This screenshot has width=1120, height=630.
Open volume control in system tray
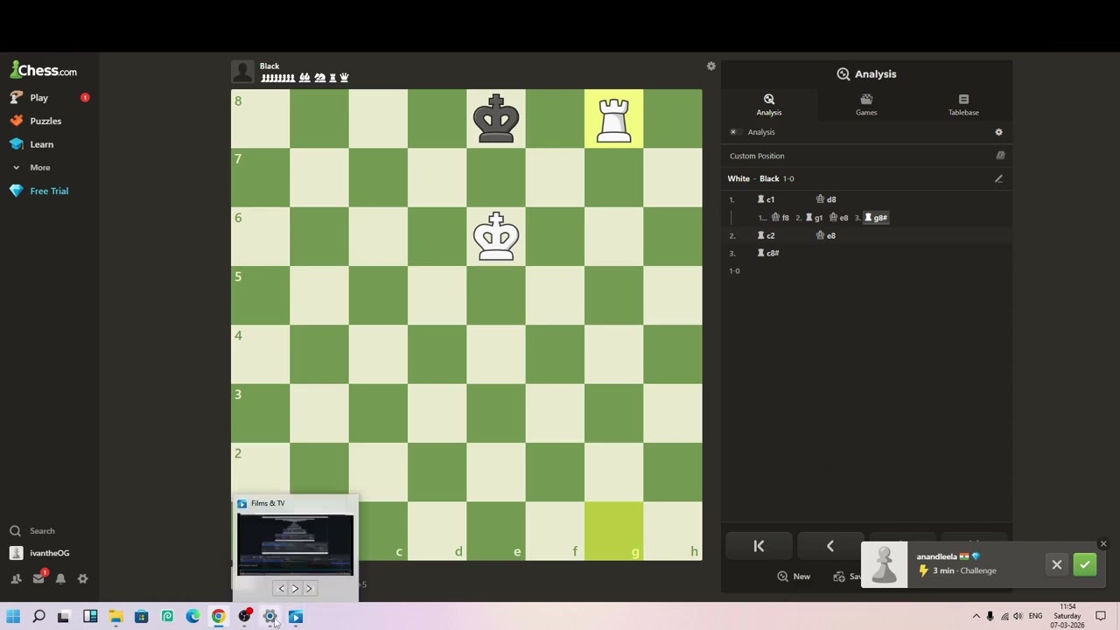point(1018,617)
